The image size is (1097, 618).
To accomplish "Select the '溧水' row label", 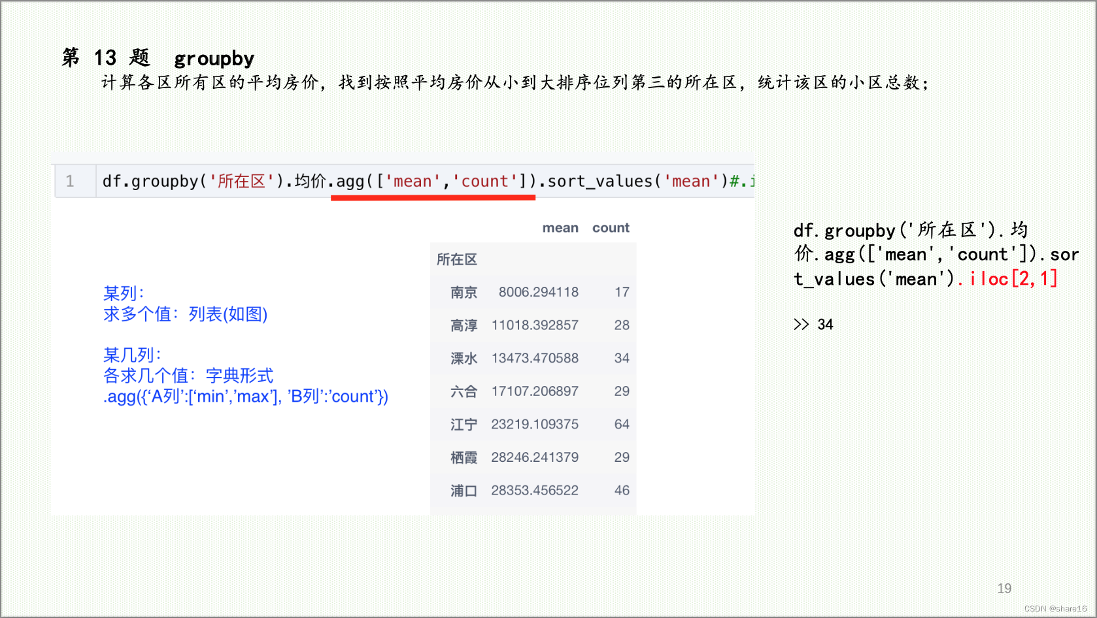I will tap(464, 358).
